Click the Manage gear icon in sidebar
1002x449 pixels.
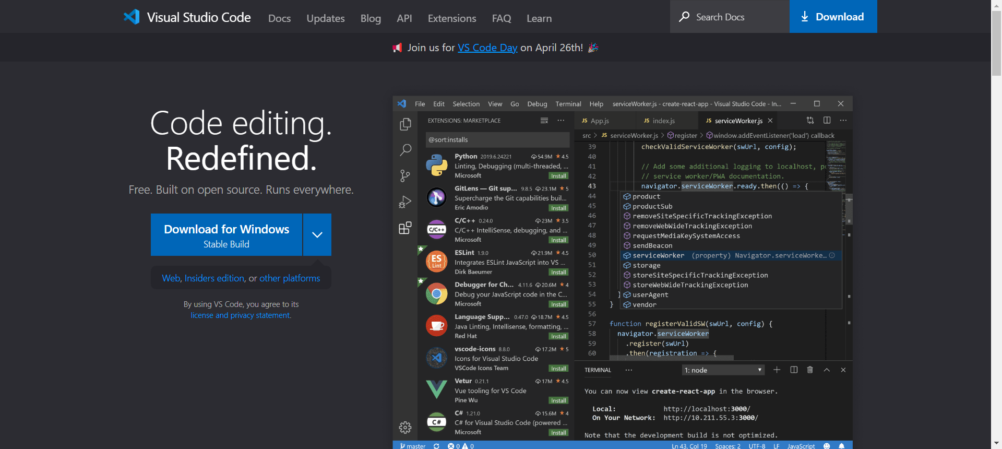[x=405, y=428]
